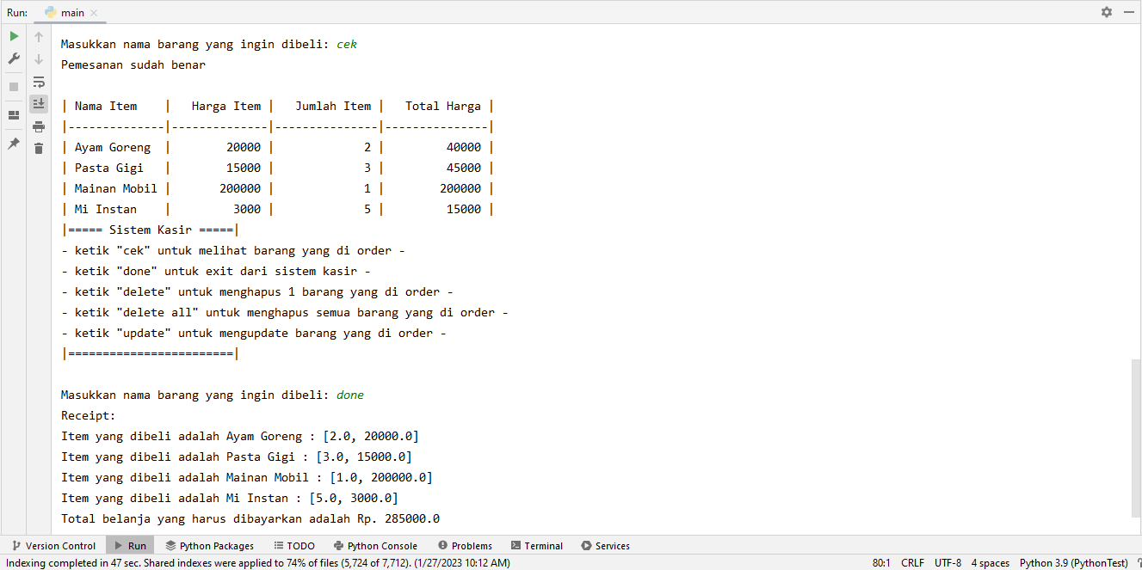1142x570 pixels.
Task: Click the Ayam Goreng table row name
Action: click(113, 148)
